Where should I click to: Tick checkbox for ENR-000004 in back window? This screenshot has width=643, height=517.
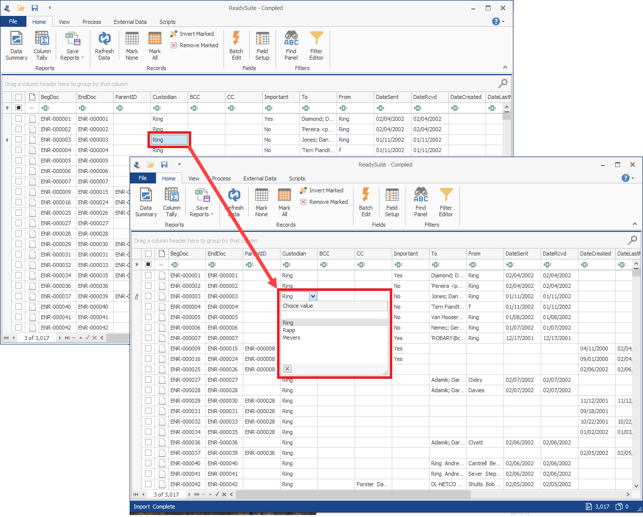point(18,150)
